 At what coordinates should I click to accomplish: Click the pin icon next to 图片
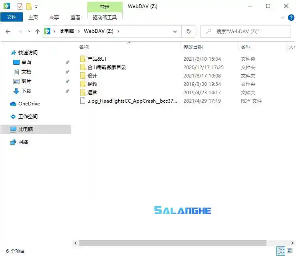click(x=67, y=81)
